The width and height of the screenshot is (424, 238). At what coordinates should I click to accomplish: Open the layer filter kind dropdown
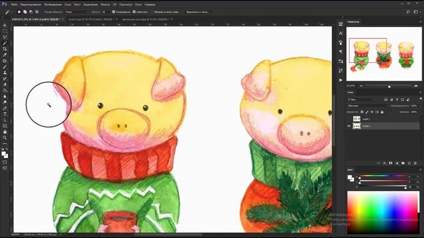[x=360, y=100]
